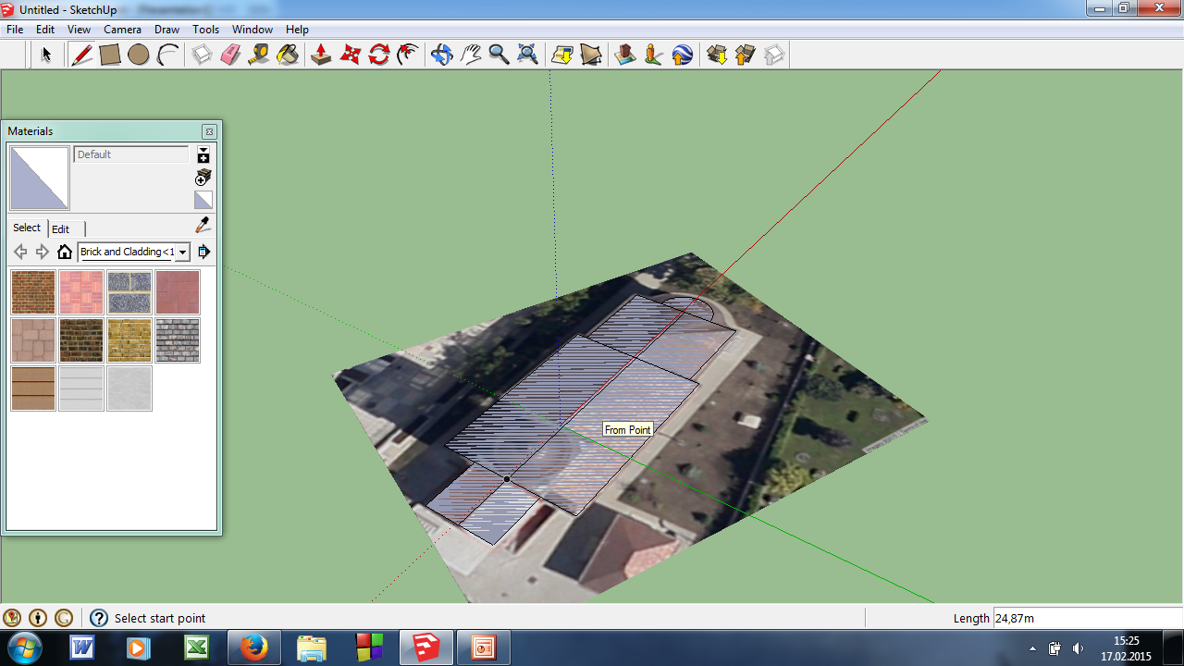Switch to the Edit tab in Materials

point(60,228)
